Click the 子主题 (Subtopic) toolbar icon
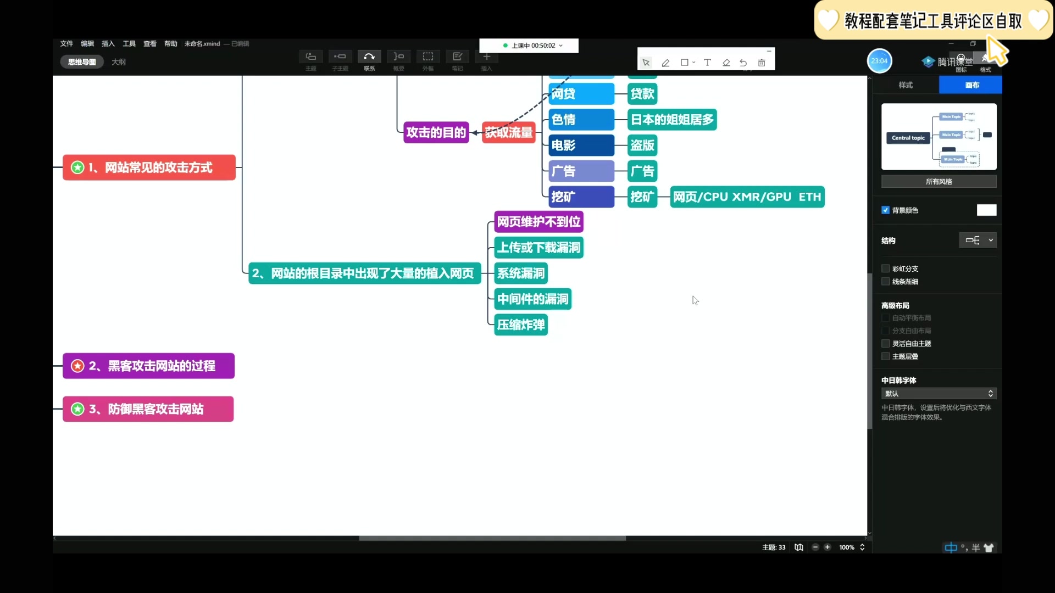1055x593 pixels. tap(340, 57)
